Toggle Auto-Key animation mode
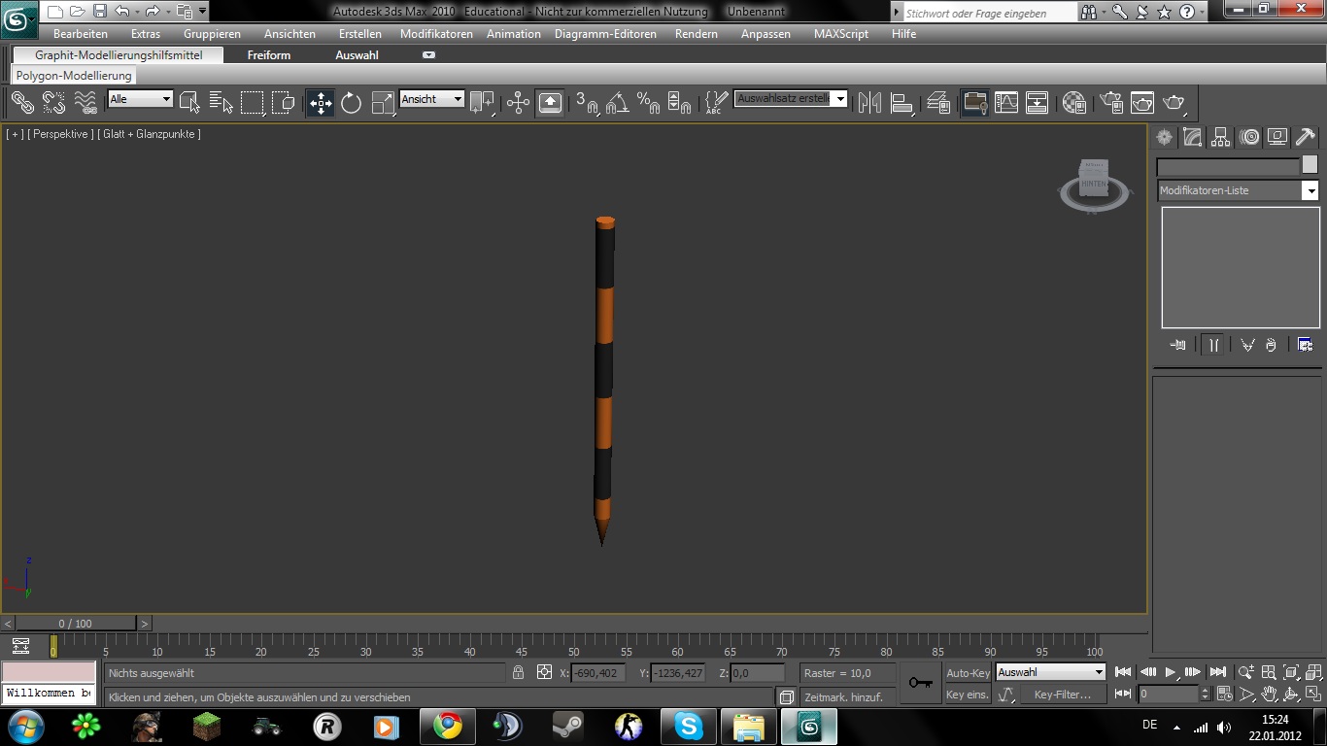 tap(968, 672)
